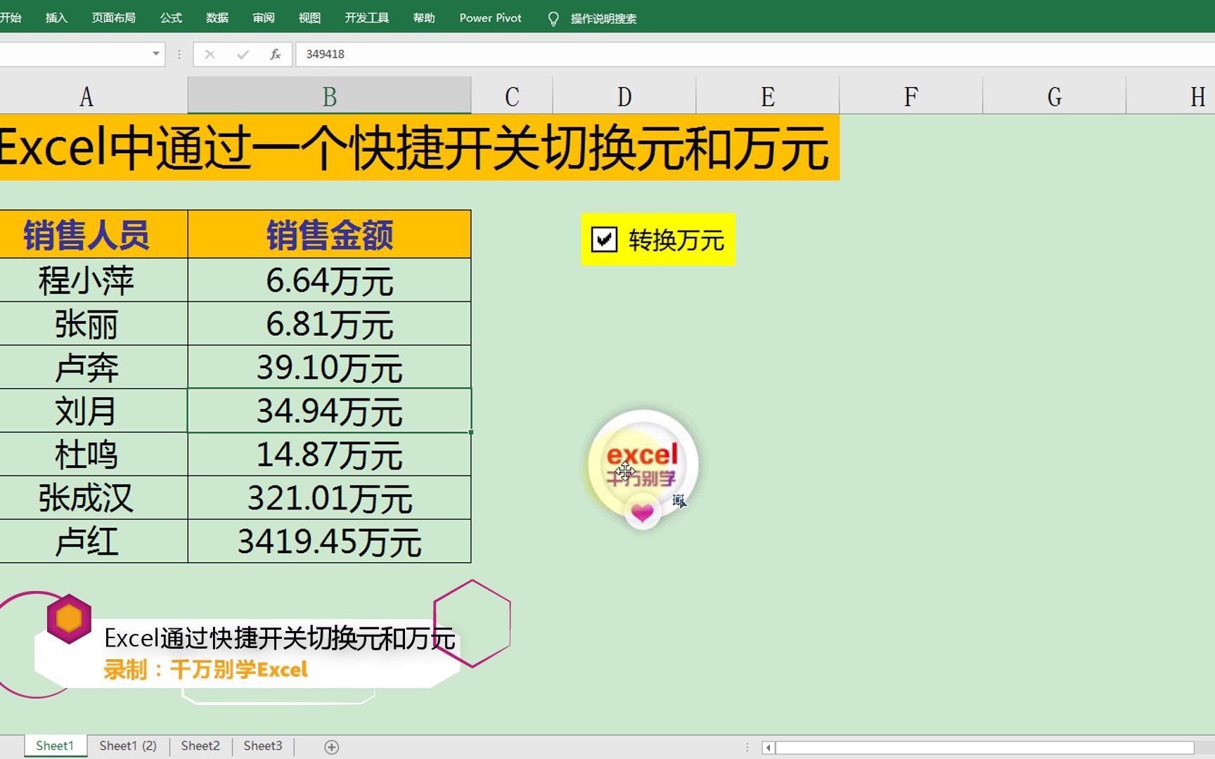This screenshot has width=1215, height=759.
Task: Add a new sheet with plus icon
Action: (x=332, y=747)
